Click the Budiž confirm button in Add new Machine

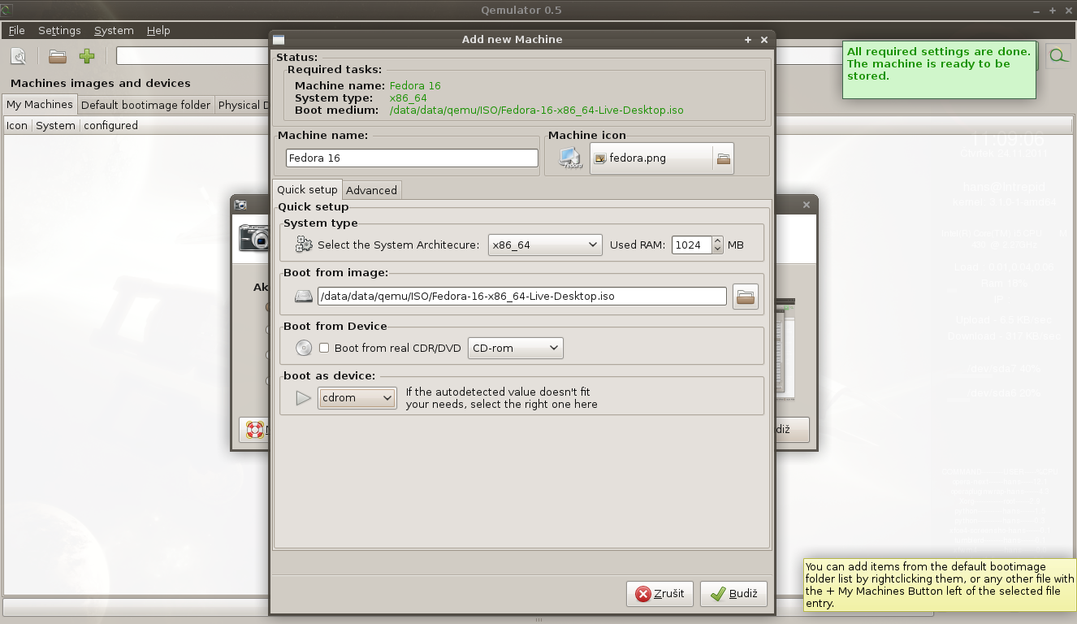point(733,594)
